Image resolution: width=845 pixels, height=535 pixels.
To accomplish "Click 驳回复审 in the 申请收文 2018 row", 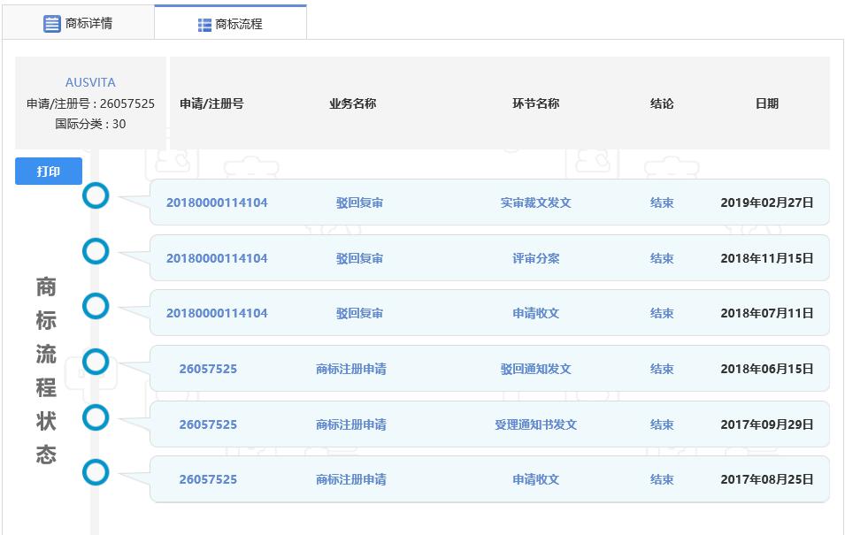I will [359, 313].
